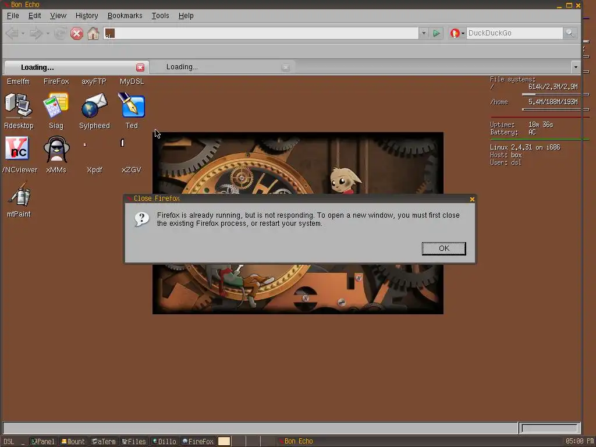Open the DuckDuckGo search engine selector

pyautogui.click(x=457, y=33)
